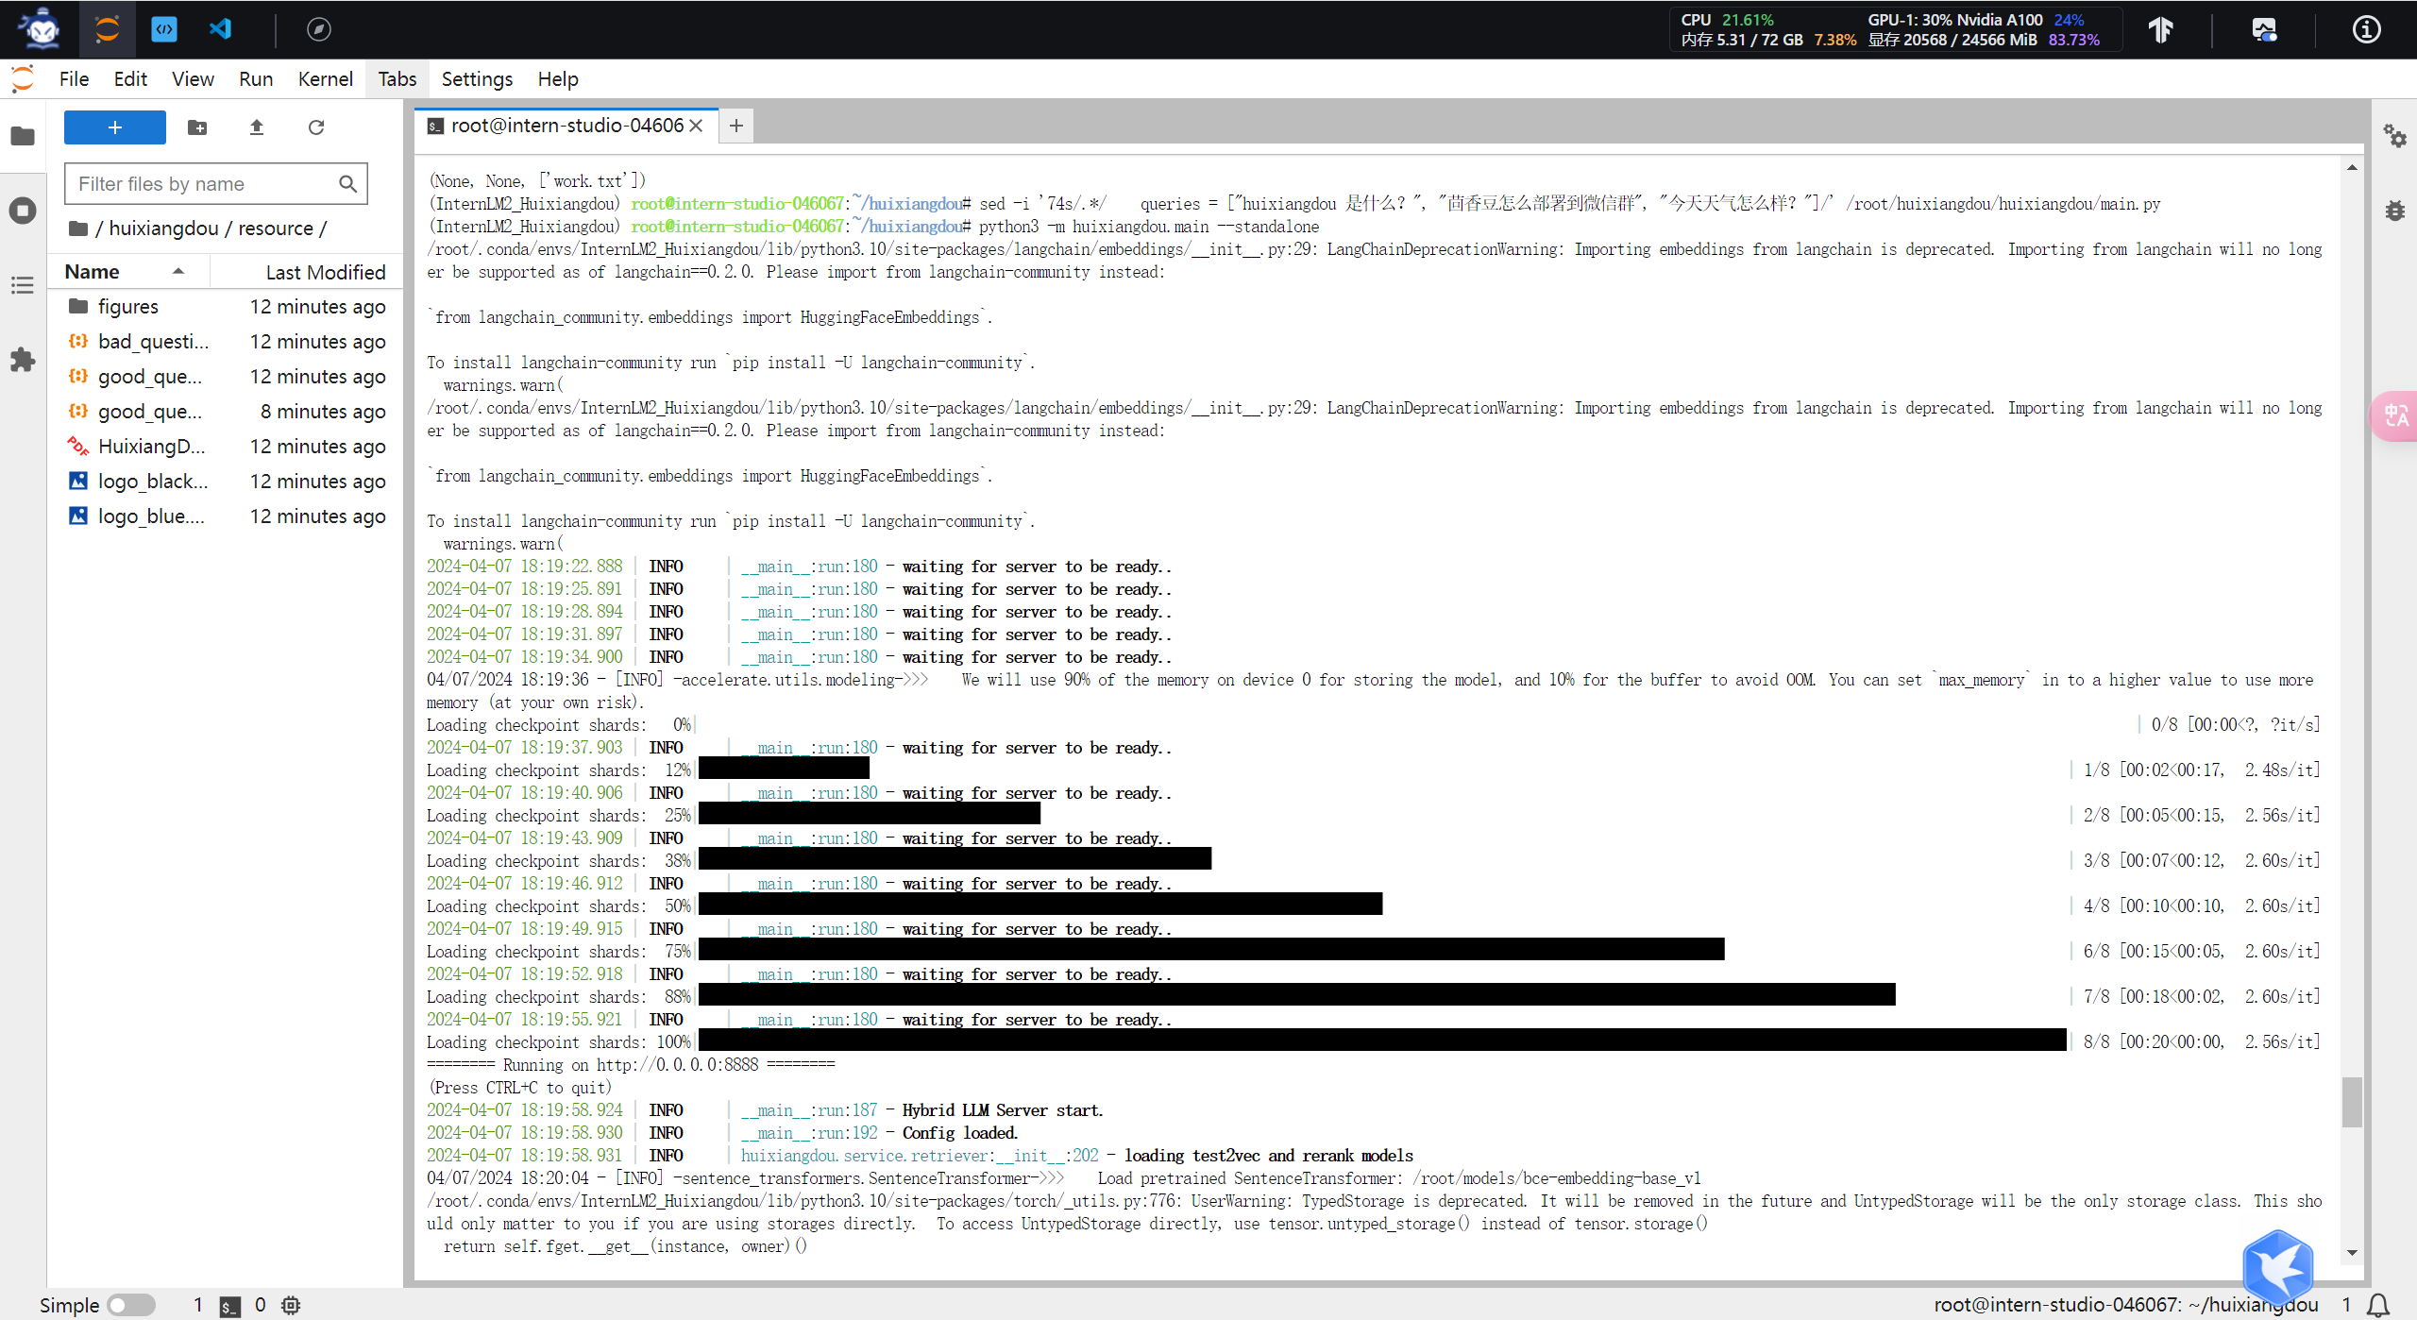Screen dimensions: 2417x1320
Task: Open the Running Terminals and Kernels sidebar
Action: [x=23, y=210]
